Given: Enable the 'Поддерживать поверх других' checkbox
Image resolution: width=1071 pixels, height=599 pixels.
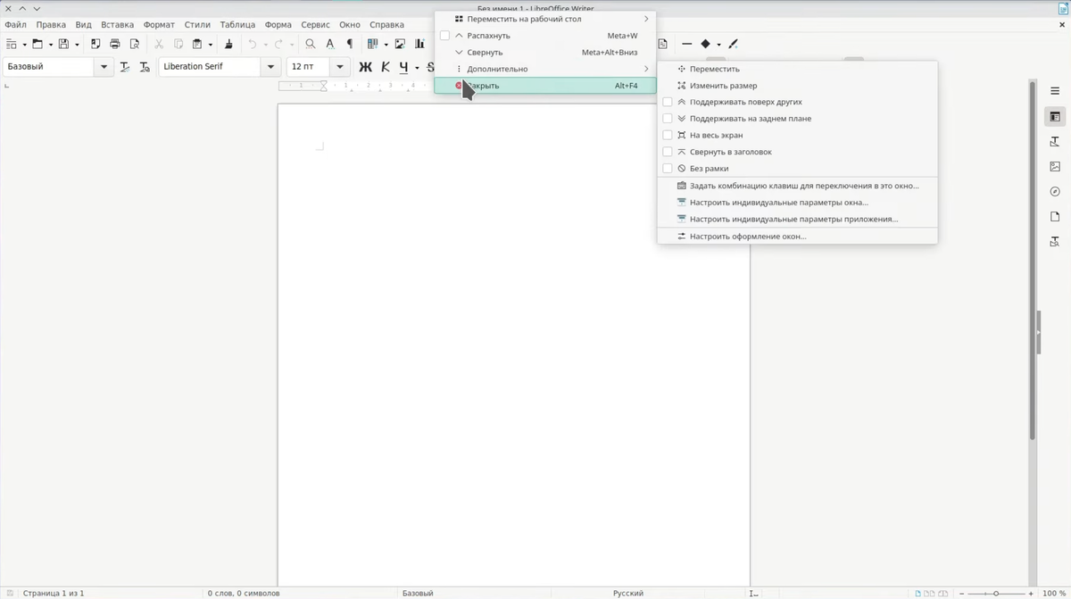Looking at the screenshot, I should click(x=668, y=102).
